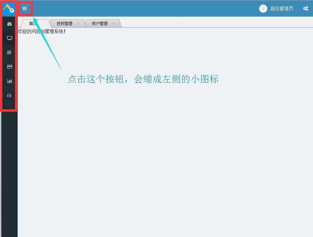Image resolution: width=313 pixels, height=237 pixels.
Task: Open the 超级管理员 user menu
Action: (x=282, y=8)
